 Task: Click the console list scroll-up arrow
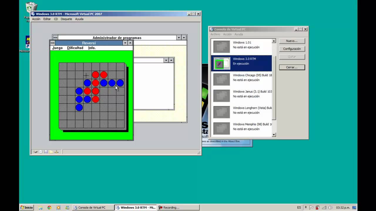click(274, 41)
